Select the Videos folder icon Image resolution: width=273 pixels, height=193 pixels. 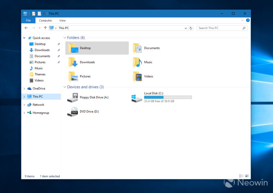pos(138,76)
